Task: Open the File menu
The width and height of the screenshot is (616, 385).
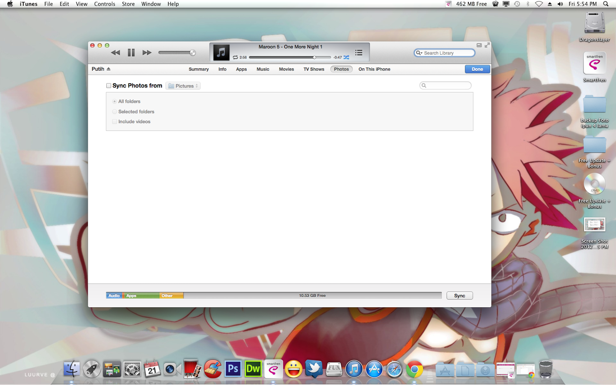Action: click(49, 4)
